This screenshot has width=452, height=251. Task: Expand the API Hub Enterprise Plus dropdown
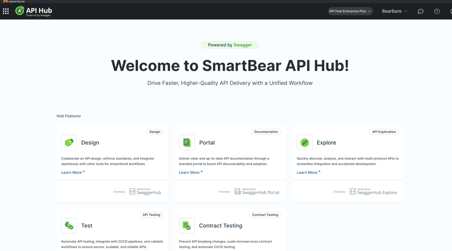[350, 11]
